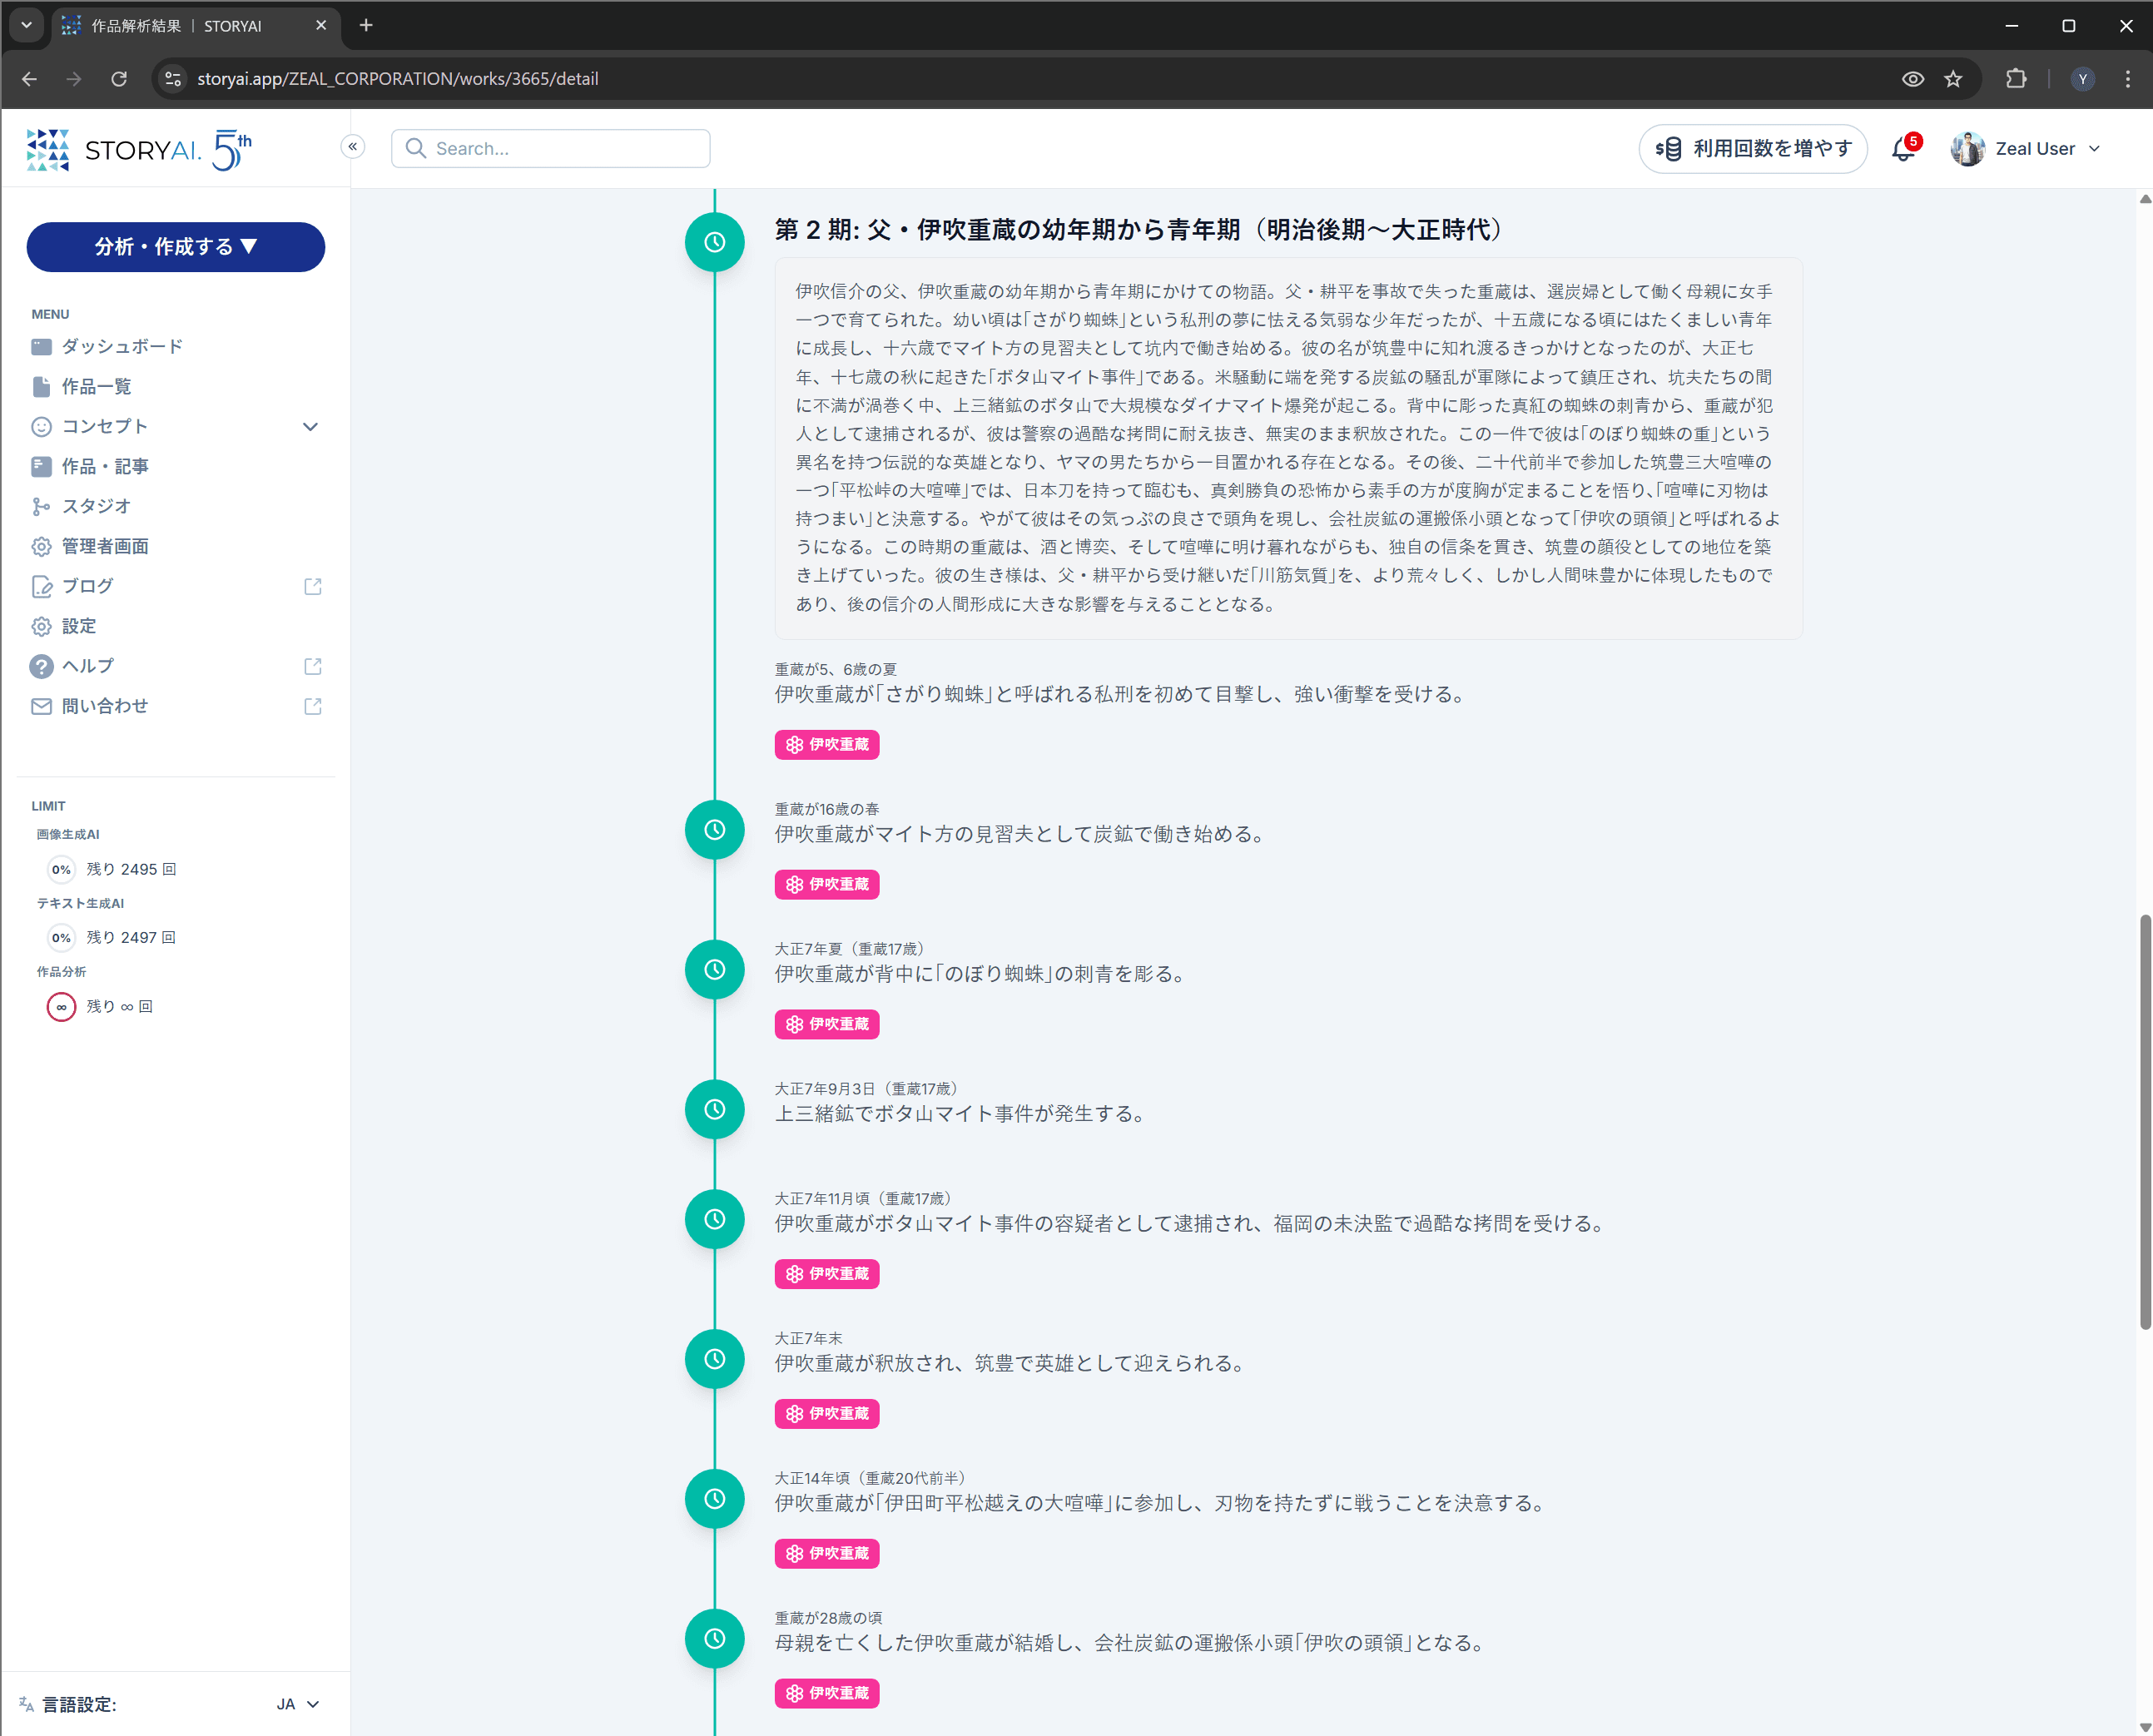Open the browser tab search dropdown
The width and height of the screenshot is (2153, 1736).
point(27,25)
